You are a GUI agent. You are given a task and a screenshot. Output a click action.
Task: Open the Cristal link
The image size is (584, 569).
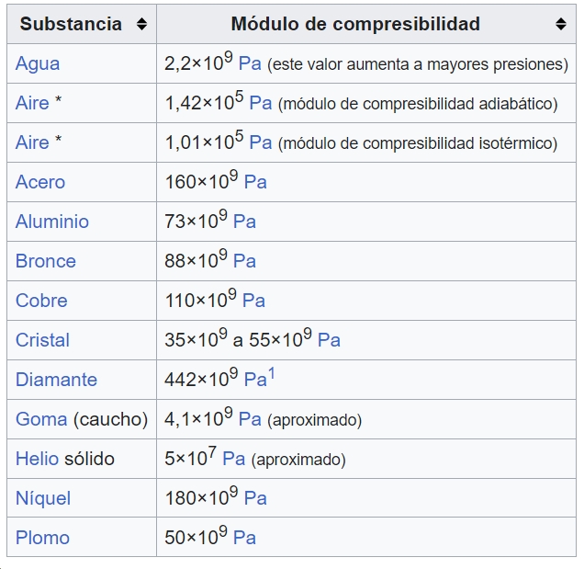[42, 340]
